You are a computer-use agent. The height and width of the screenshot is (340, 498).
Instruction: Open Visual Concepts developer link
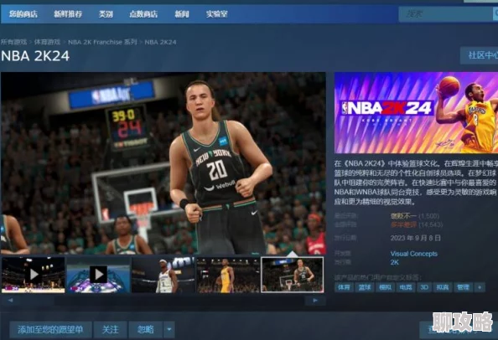(414, 254)
